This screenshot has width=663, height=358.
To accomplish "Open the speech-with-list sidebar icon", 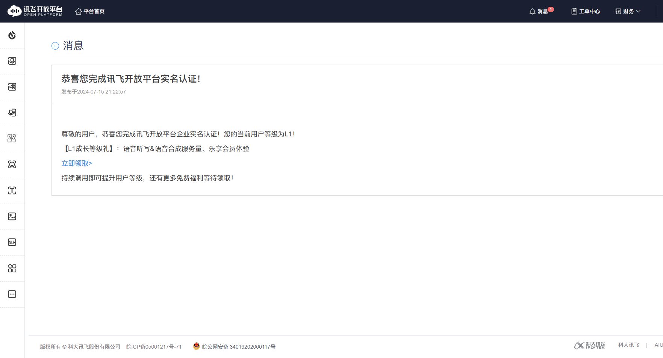I will coord(12,113).
